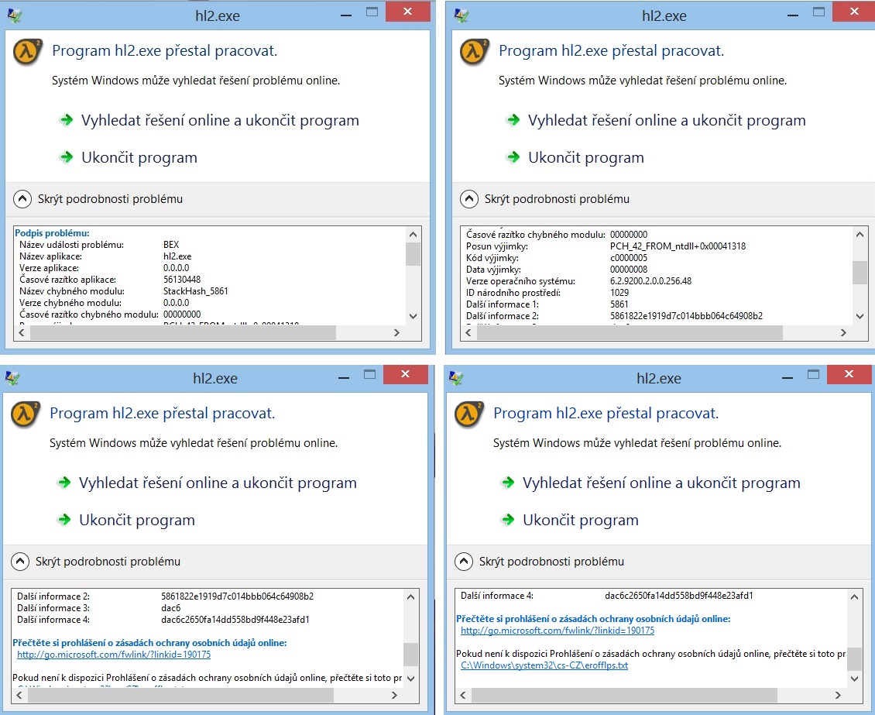Click green arrow beside Vyhledat řešení in top-right dialog
The image size is (875, 715).
tap(513, 120)
